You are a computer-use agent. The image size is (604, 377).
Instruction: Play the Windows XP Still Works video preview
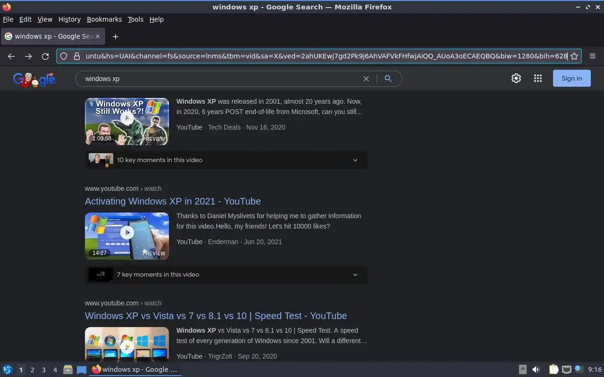127,118
